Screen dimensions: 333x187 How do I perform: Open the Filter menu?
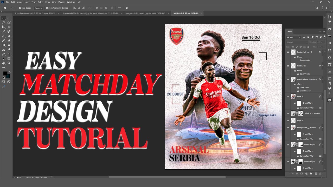coord(48,2)
